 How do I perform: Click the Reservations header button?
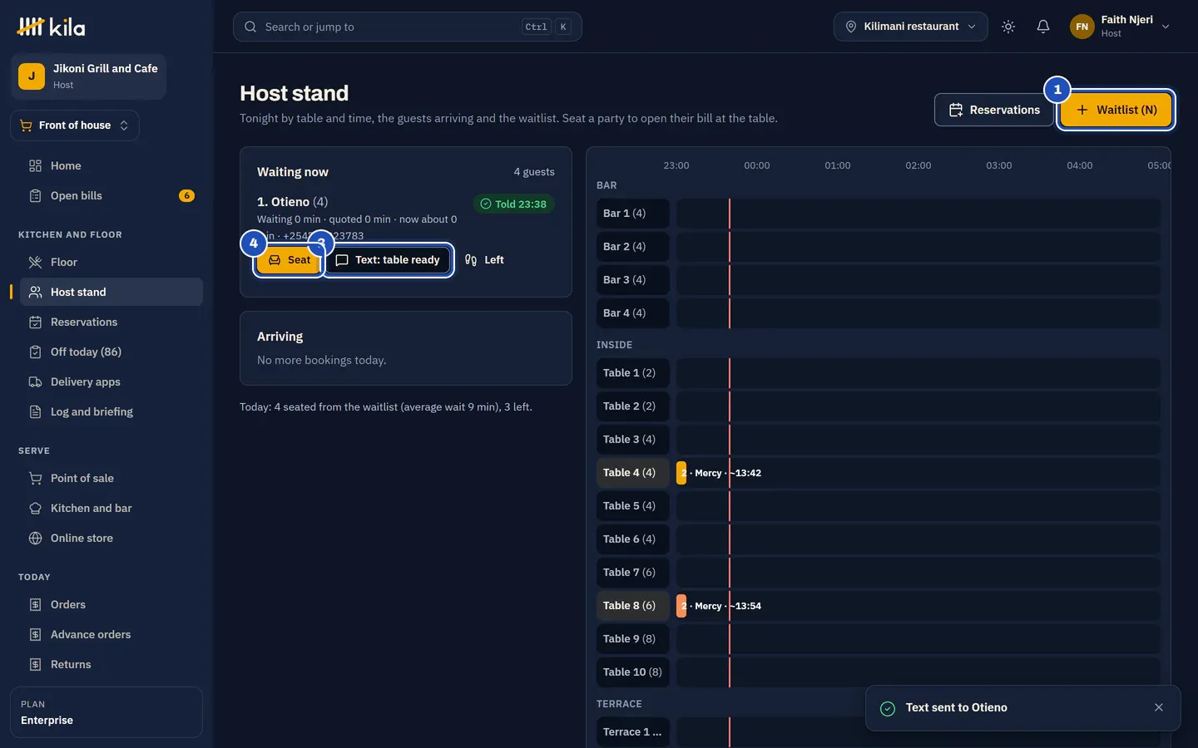994,110
